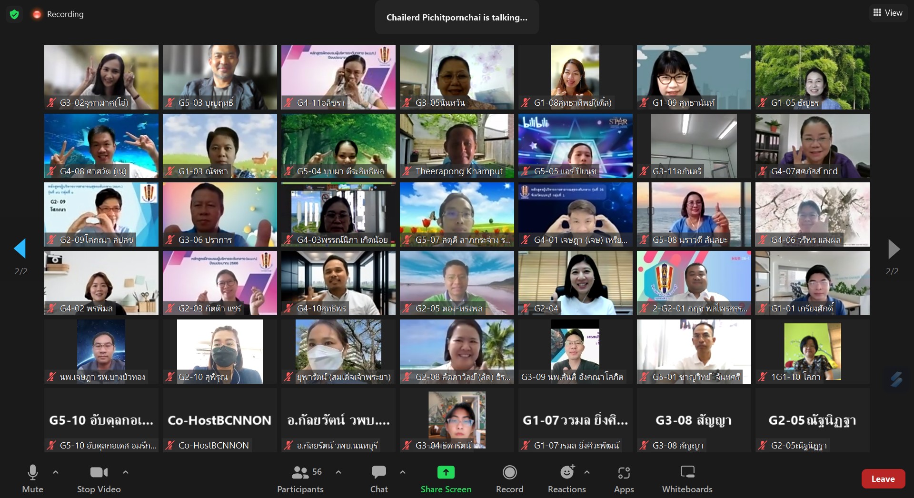Go to previous gallery page with left arrow
The width and height of the screenshot is (914, 498).
click(20, 249)
